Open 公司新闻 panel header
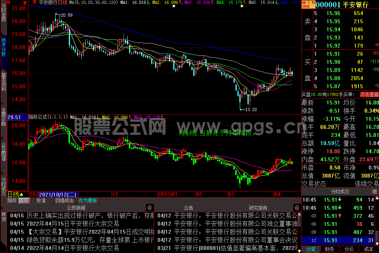Viewport: 379px width, 253px height. click(x=76, y=208)
